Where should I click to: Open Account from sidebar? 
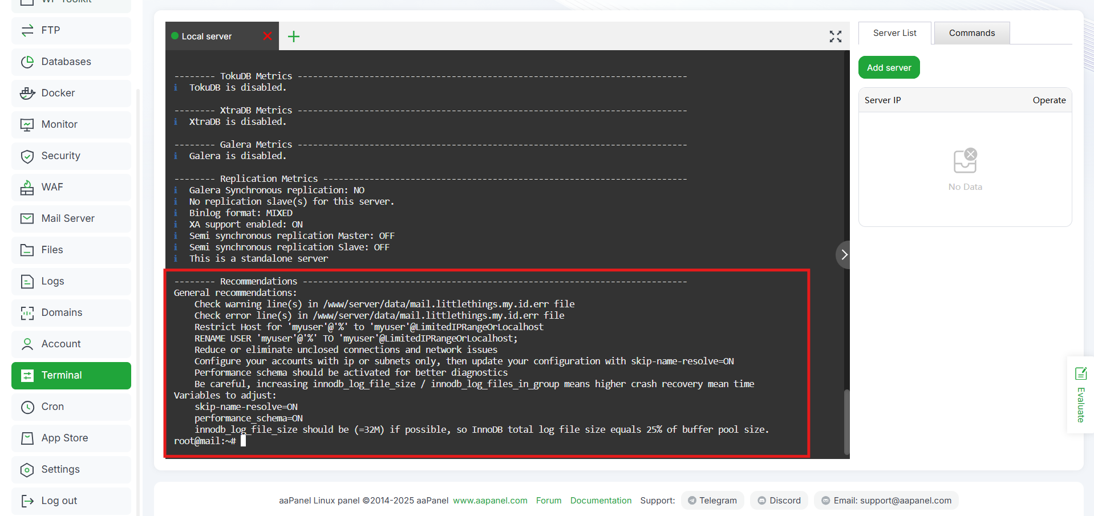[x=71, y=344]
